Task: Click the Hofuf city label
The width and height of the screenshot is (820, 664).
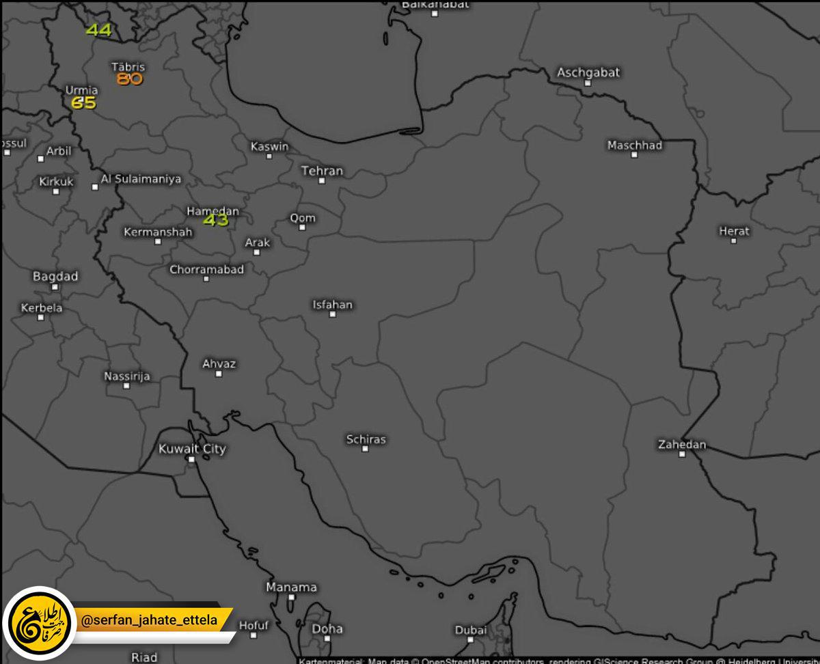Action: [254, 625]
